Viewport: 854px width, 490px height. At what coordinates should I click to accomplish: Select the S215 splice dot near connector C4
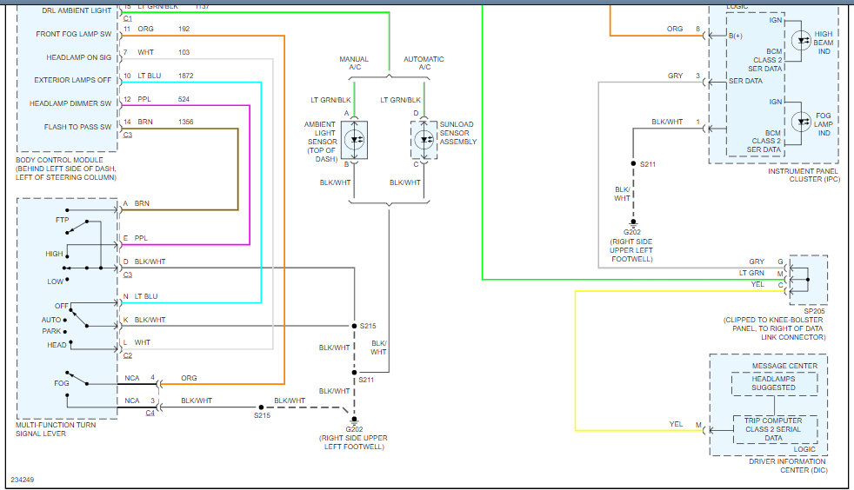pos(261,407)
